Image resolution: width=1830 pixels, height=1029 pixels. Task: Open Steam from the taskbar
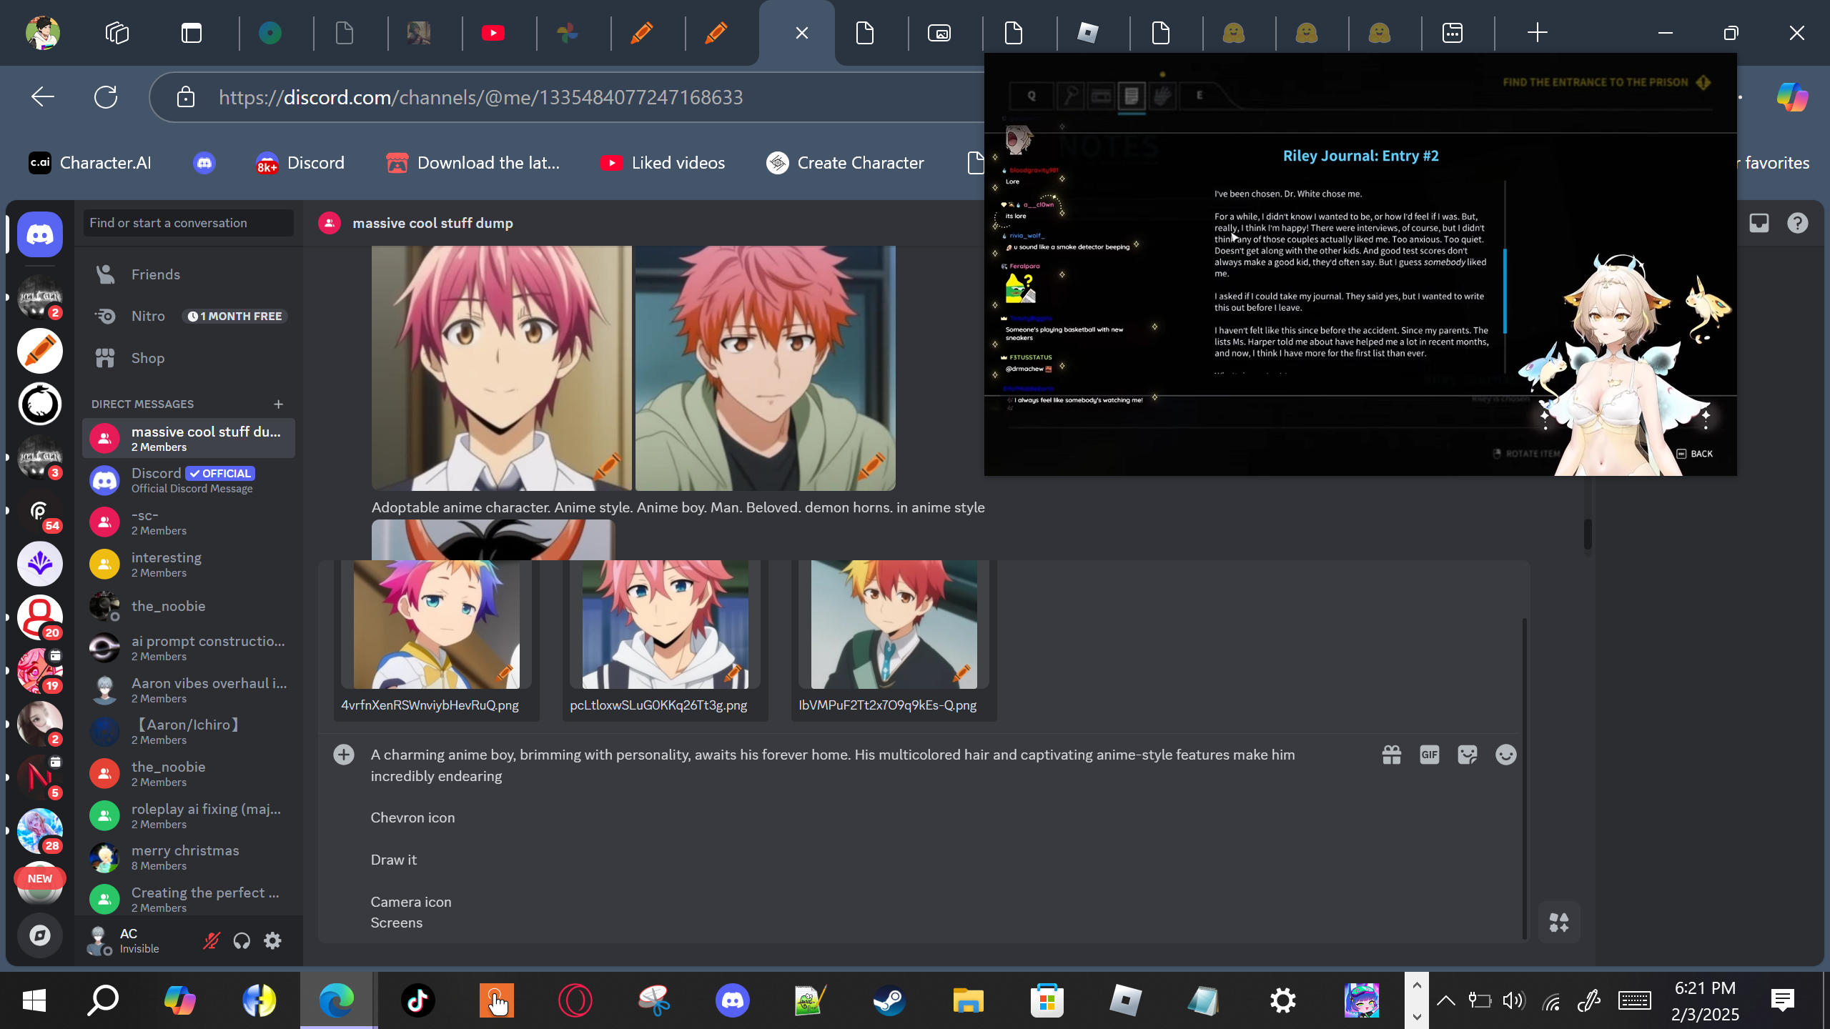pos(890,1000)
